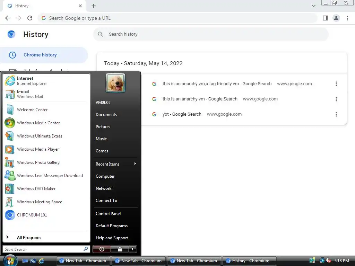Open options for 'this is an anarchy vm - Google Search' entry
This screenshot has height=266, width=355.
pos(336,99)
